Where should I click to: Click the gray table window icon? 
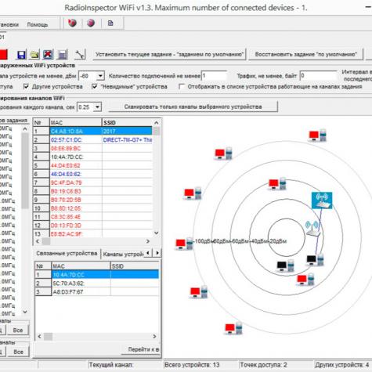(x=63, y=55)
